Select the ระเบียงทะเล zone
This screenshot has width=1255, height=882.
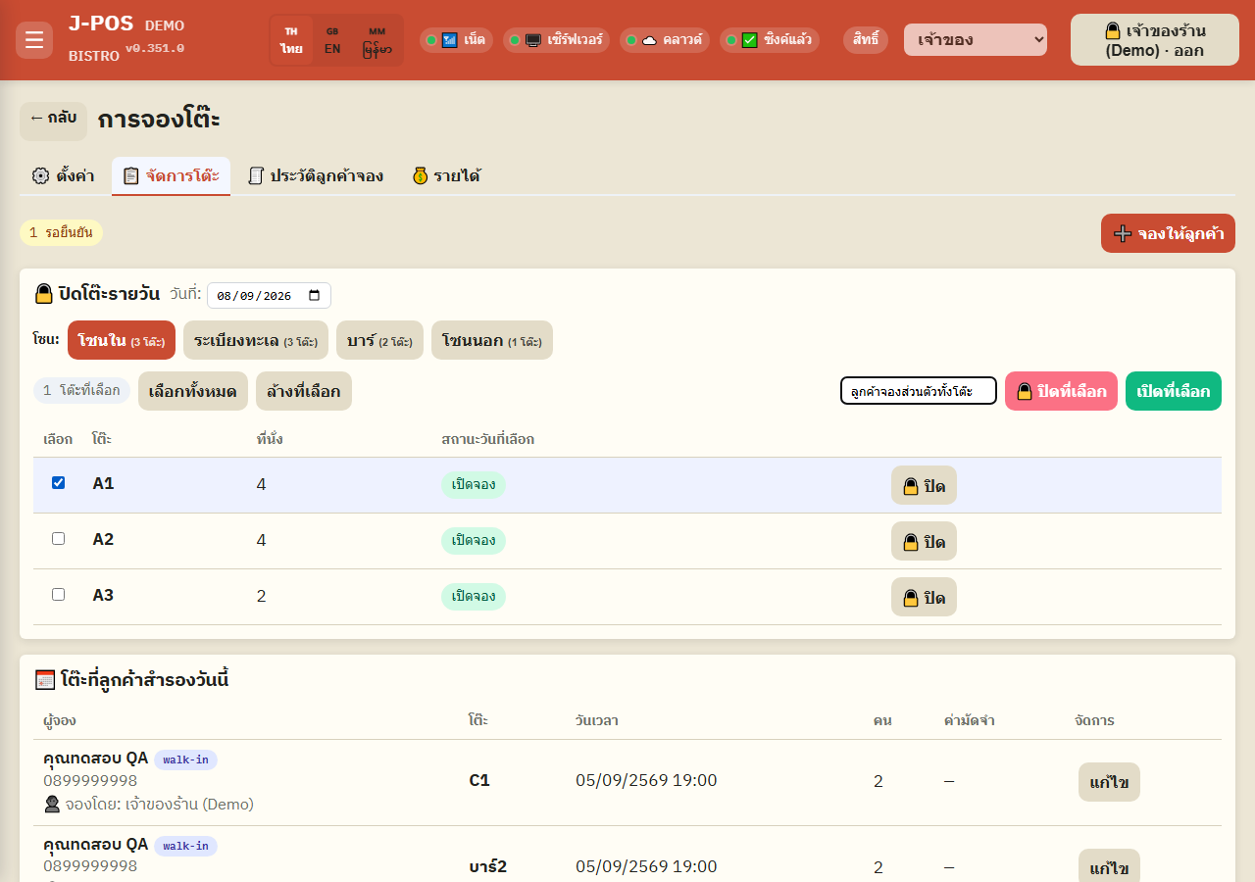255,340
